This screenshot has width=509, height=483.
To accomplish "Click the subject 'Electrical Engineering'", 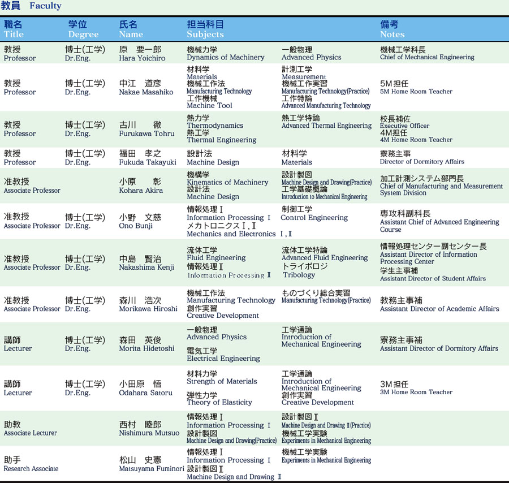I will pos(223,359).
